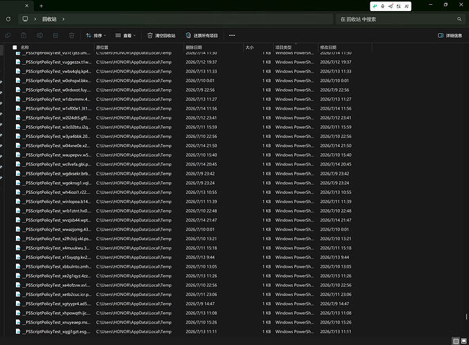Image resolution: width=469 pixels, height=345 pixels.
Task: Select file __PSScriptPolicyTest_xetb2cuc.icr.p...
Action: [x=58, y=295]
